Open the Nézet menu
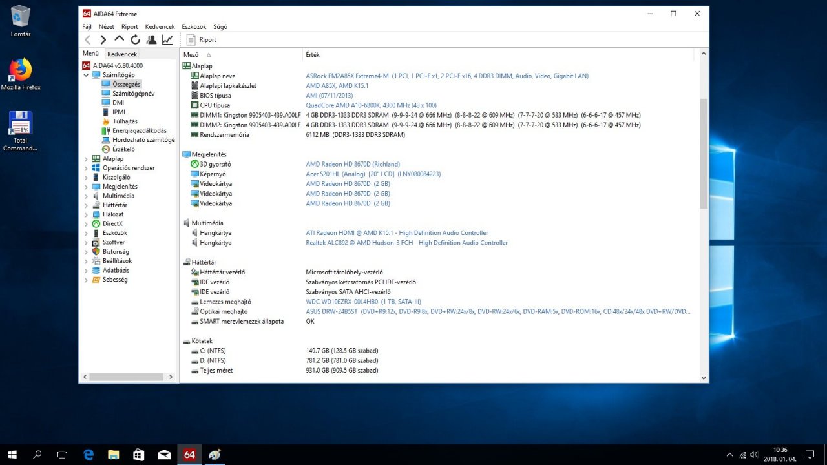This screenshot has height=465, width=827. coord(106,26)
